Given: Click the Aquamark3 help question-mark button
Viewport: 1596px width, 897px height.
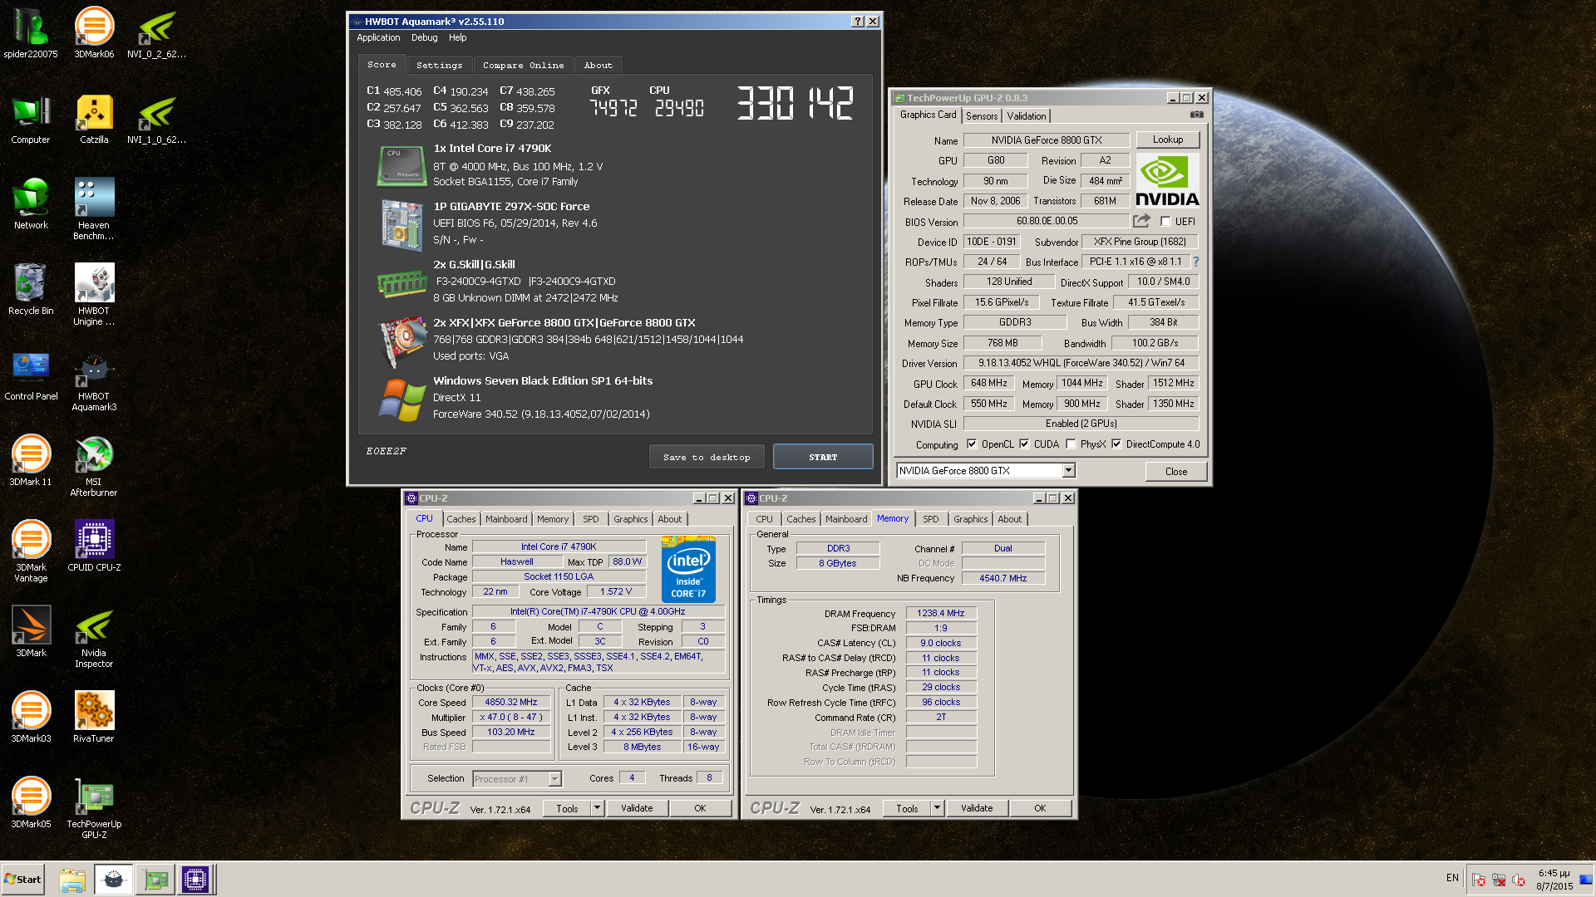Looking at the screenshot, I should 858,22.
